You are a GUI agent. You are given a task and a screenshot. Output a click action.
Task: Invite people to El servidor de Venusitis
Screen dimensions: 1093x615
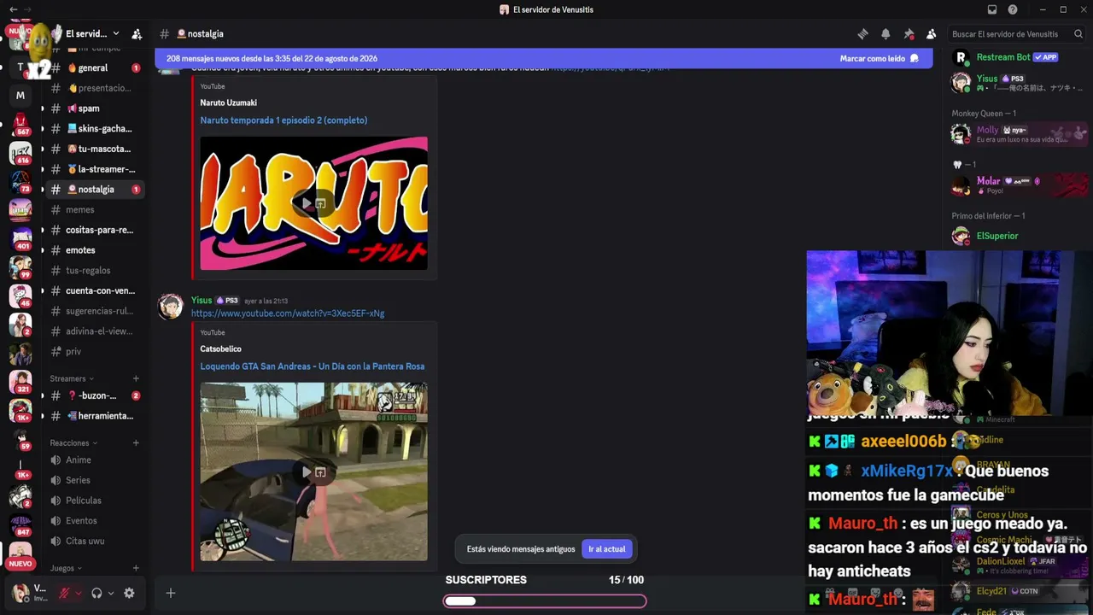tap(137, 34)
